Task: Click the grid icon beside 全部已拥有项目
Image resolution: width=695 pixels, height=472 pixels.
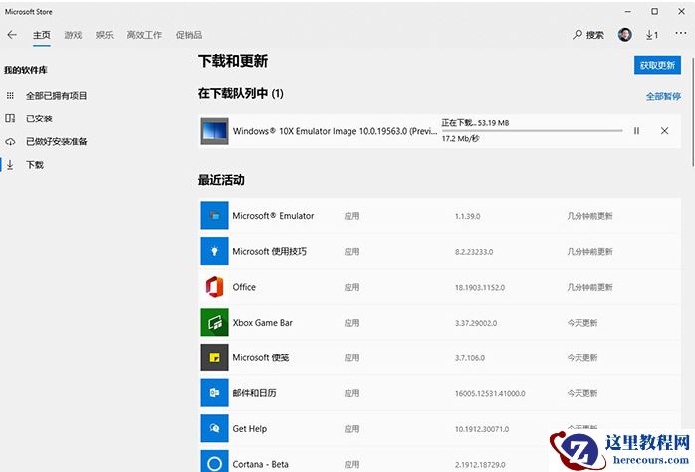Action: point(10,96)
